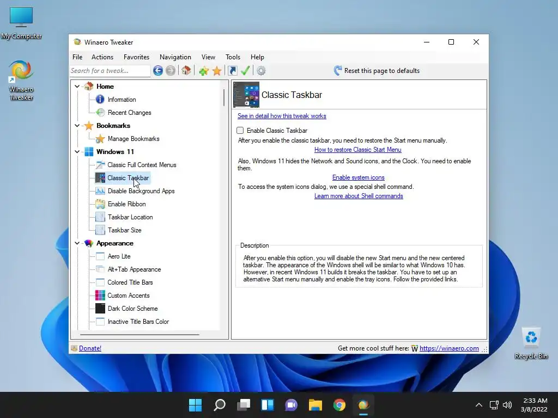Click the create shortcut toolbar icon

232,71
